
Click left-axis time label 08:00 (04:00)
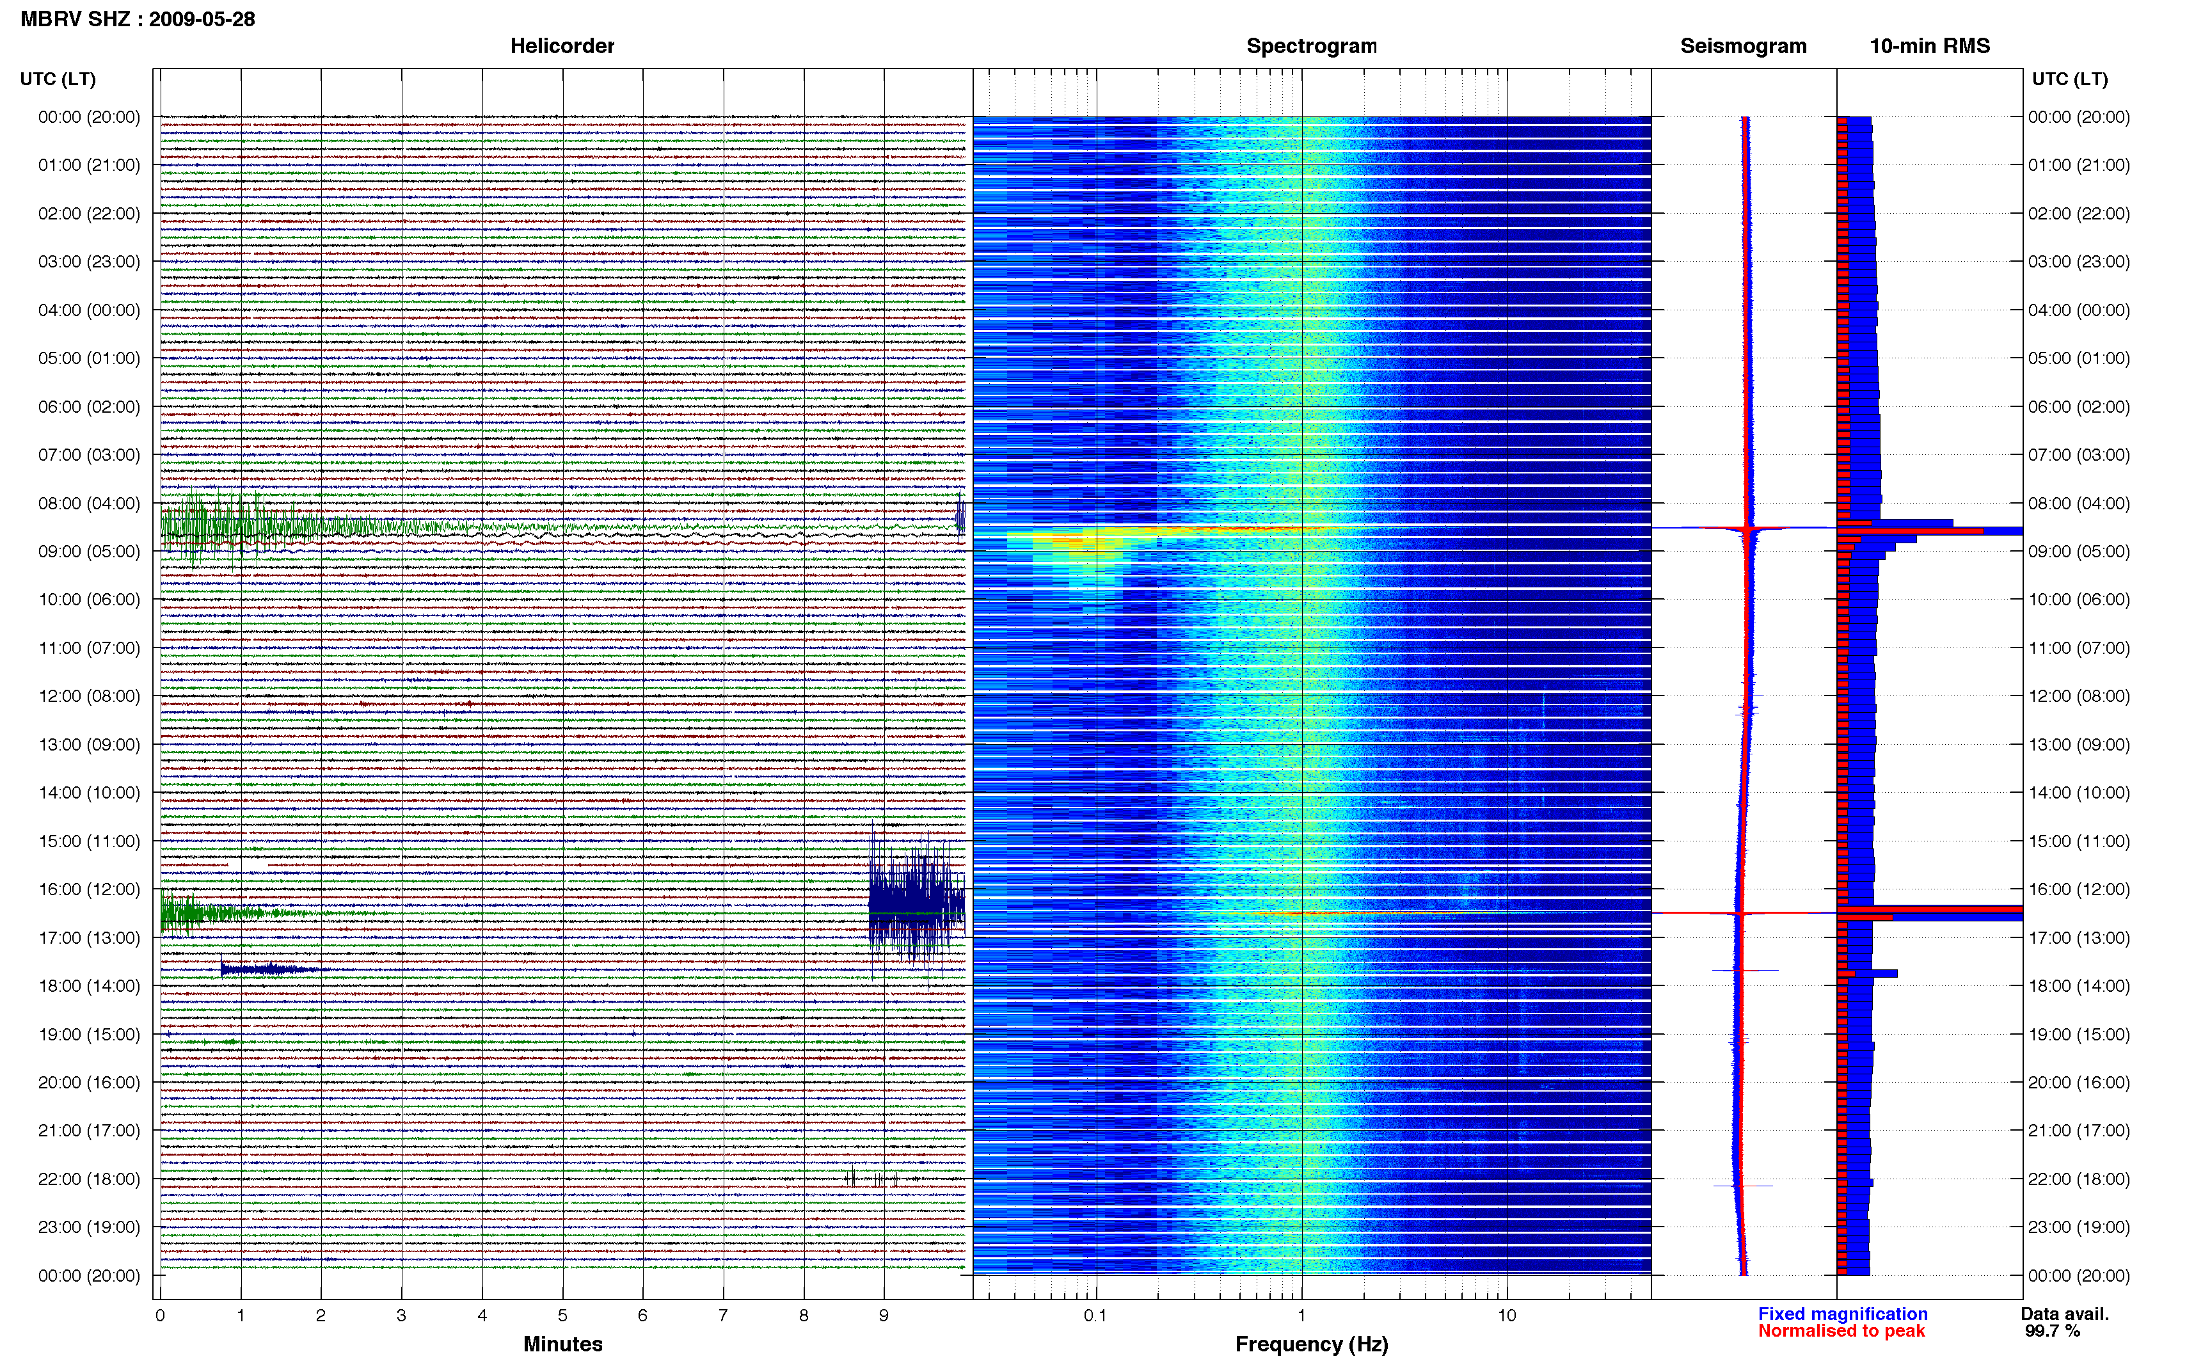89,503
